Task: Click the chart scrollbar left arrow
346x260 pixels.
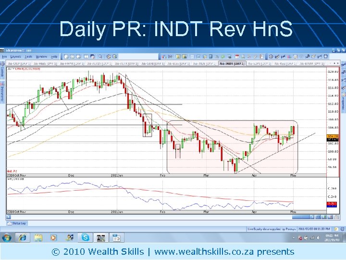Action: coord(8,217)
